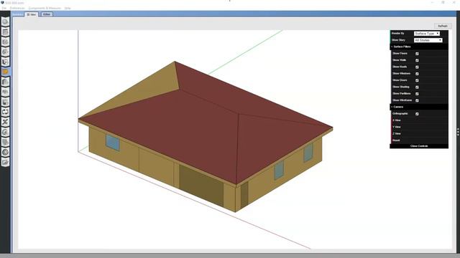Toggle the Show Wireframe checkbox
This screenshot has height=258, width=460.
click(x=417, y=100)
